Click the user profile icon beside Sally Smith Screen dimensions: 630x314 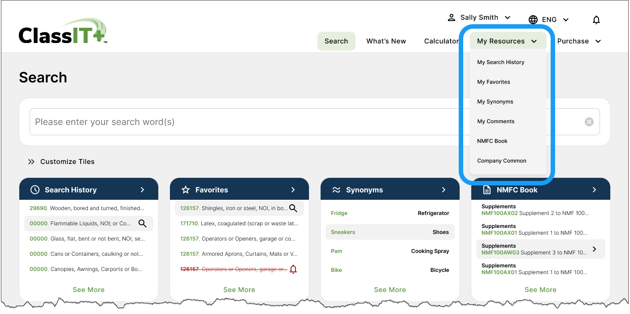451,17
